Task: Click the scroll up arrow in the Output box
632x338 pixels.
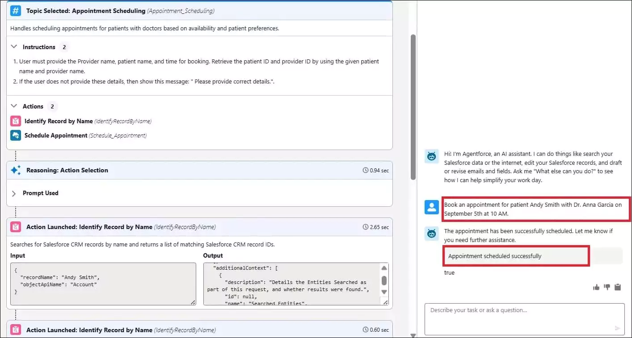Action: [x=383, y=268]
